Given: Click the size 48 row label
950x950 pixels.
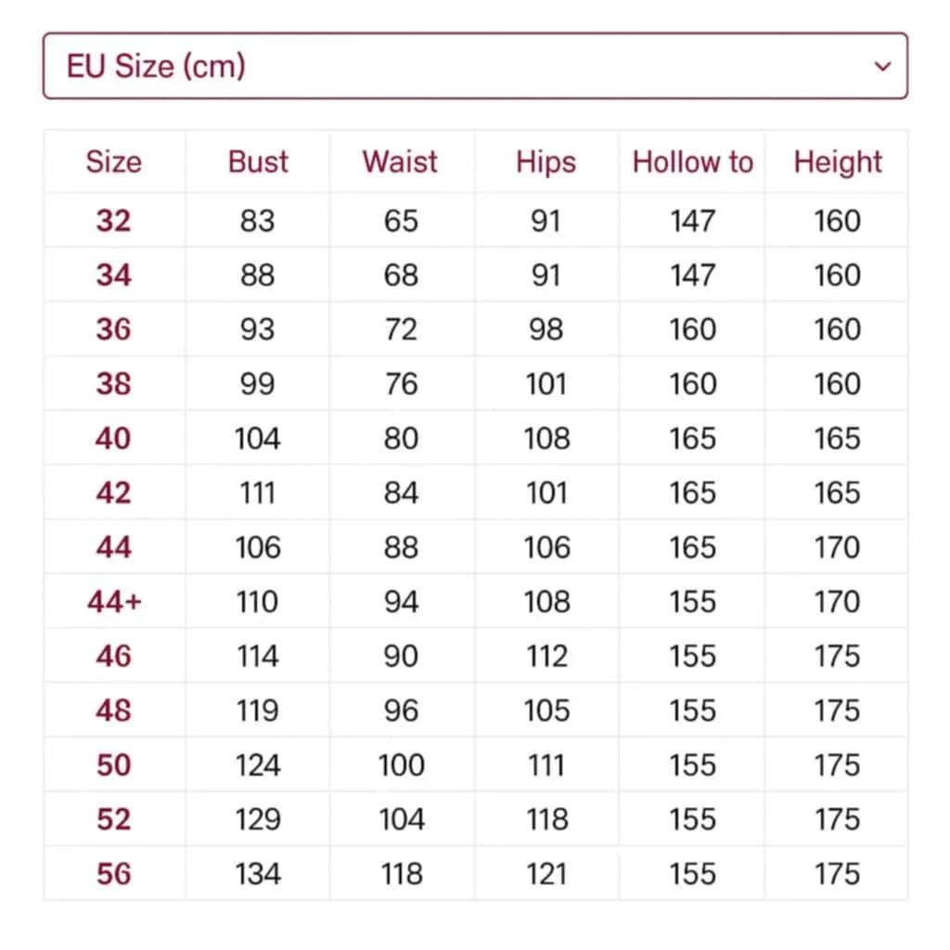Looking at the screenshot, I should (113, 711).
